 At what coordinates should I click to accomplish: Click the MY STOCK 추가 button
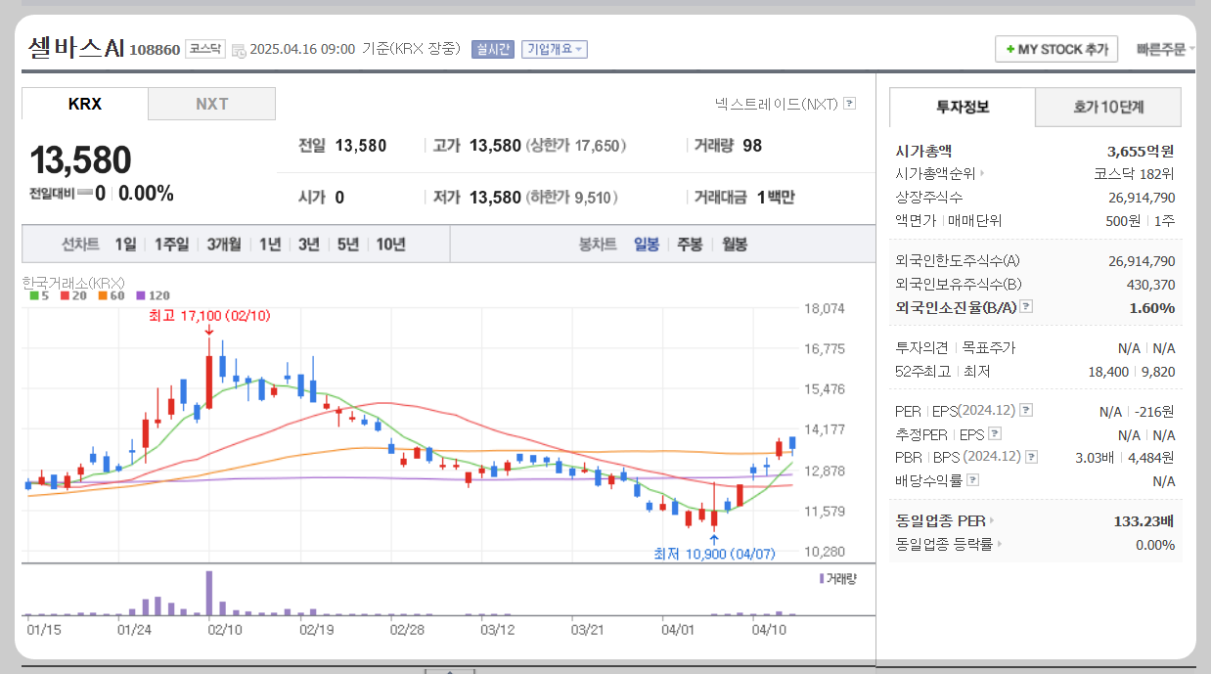(x=1055, y=49)
